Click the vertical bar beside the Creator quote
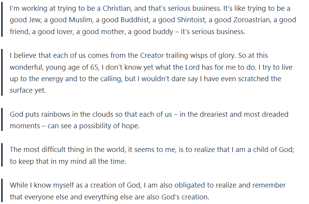The image size is (309, 204). [x=2, y=73]
